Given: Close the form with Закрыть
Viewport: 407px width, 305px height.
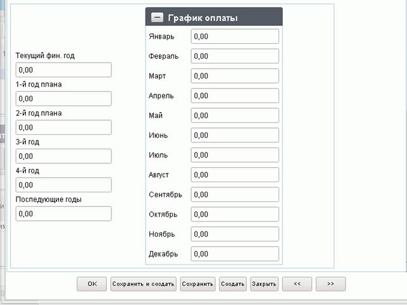Looking at the screenshot, I should 264,284.
